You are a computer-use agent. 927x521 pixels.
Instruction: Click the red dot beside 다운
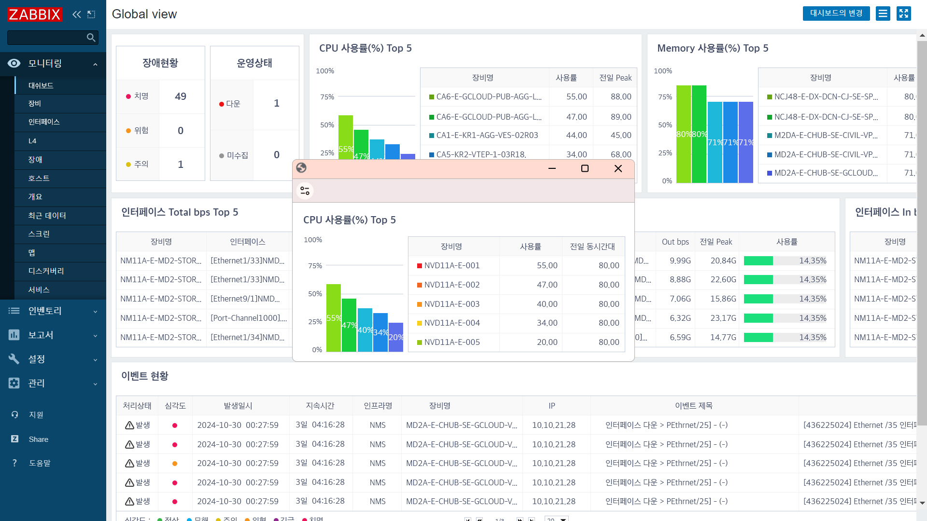tap(222, 104)
